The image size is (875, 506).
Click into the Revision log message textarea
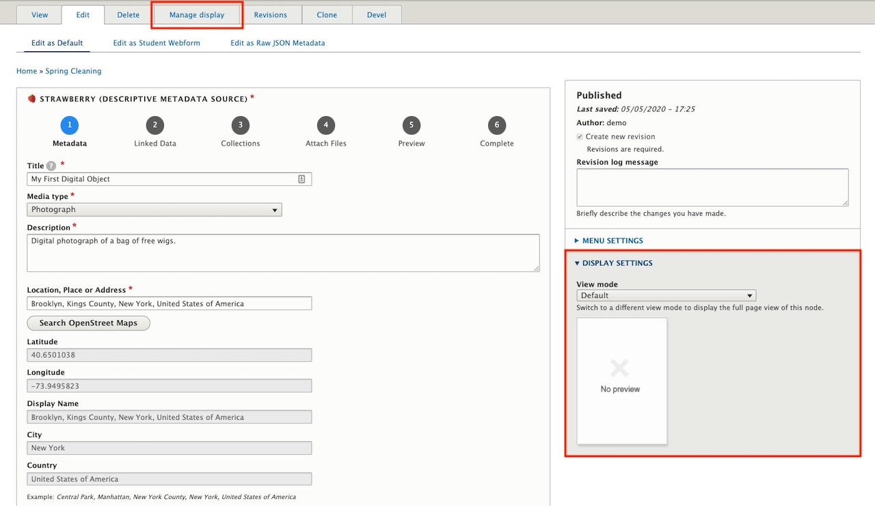[712, 187]
